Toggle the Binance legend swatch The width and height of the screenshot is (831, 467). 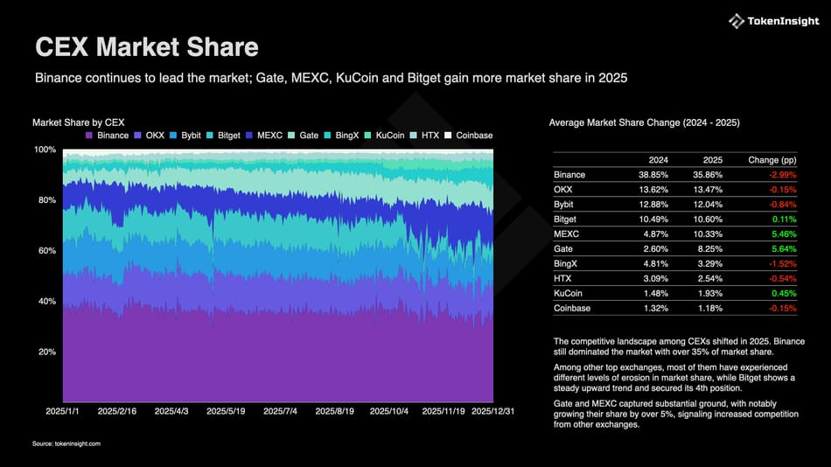pos(89,136)
